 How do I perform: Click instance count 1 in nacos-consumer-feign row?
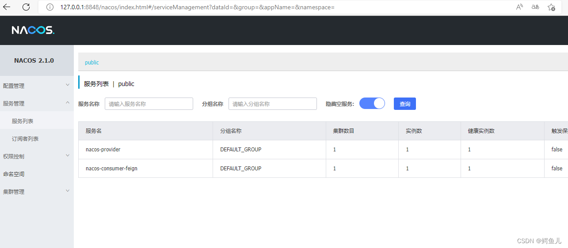pyautogui.click(x=407, y=169)
